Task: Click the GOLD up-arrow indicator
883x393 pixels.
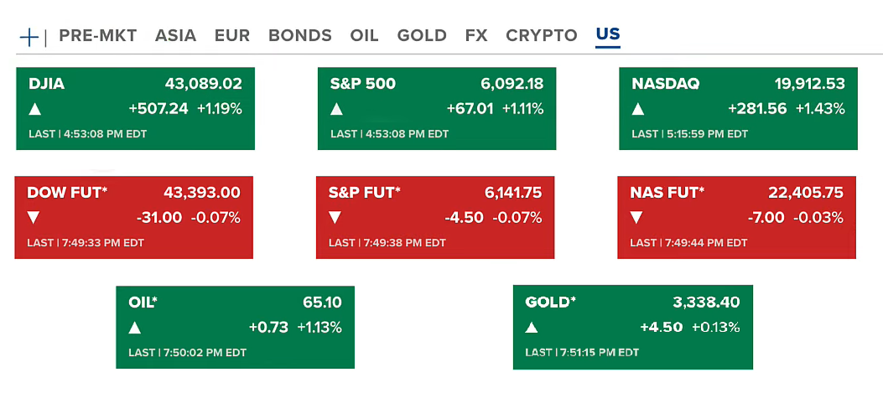Action: point(532,328)
